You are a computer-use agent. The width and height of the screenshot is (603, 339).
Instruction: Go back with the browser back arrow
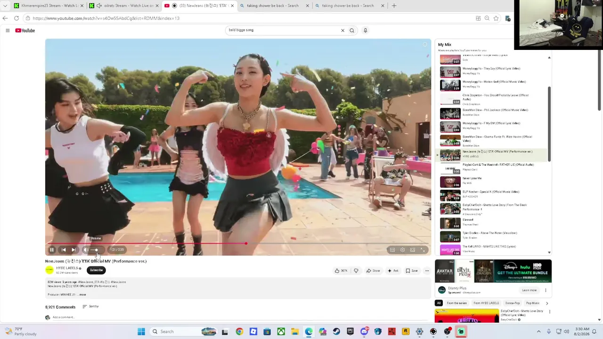pyautogui.click(x=5, y=18)
